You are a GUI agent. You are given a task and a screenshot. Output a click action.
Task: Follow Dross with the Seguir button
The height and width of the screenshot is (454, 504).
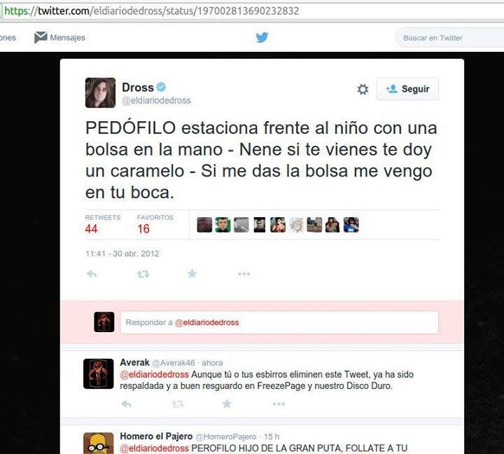(x=407, y=89)
